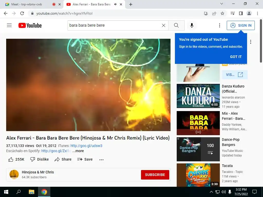The image size is (263, 197).
Task: Click the Danza Kuduro (Official... title
Action: click(233, 89)
